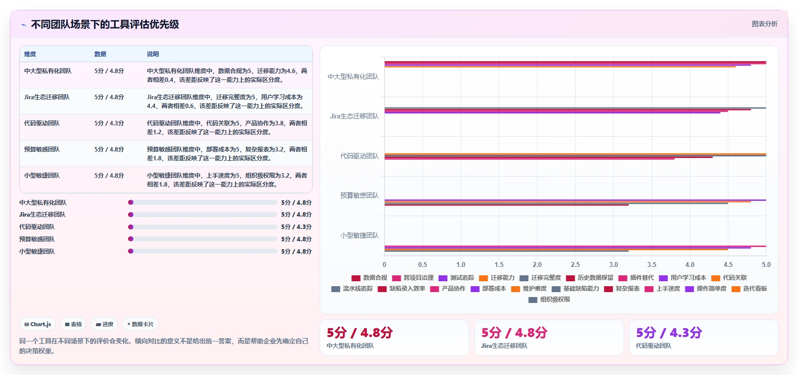Select the Chart.js tag
Image resolution: width=798 pixels, height=375 pixels.
pyautogui.click(x=38, y=324)
